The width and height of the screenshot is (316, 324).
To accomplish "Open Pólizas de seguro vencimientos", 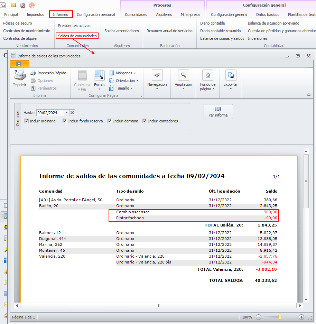I will pyautogui.click(x=18, y=23).
